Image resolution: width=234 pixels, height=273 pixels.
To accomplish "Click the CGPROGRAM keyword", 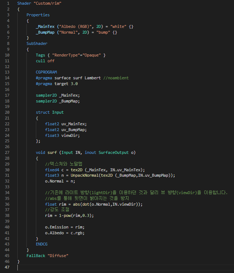I will [46, 72].
